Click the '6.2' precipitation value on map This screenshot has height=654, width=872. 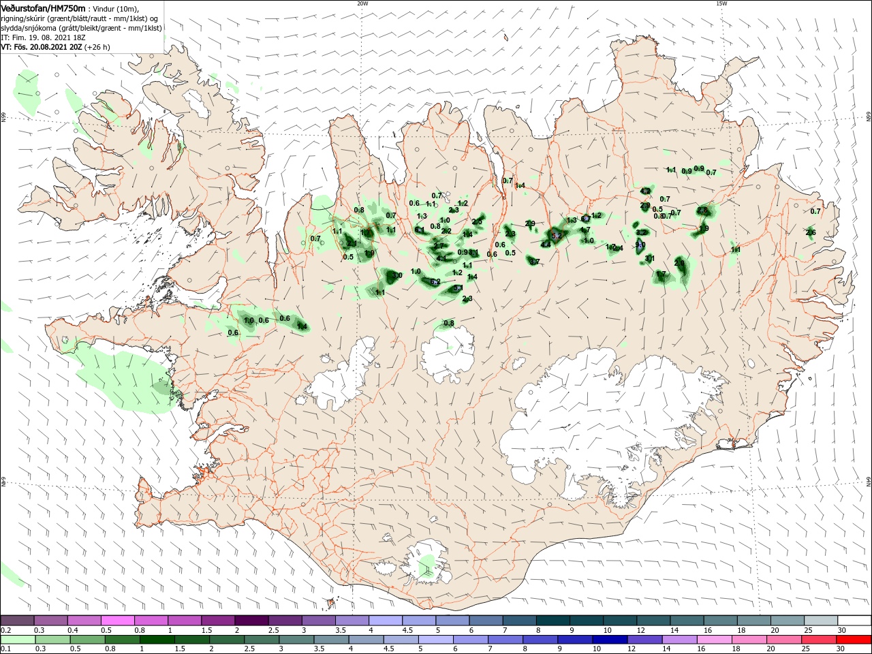pyautogui.click(x=435, y=281)
